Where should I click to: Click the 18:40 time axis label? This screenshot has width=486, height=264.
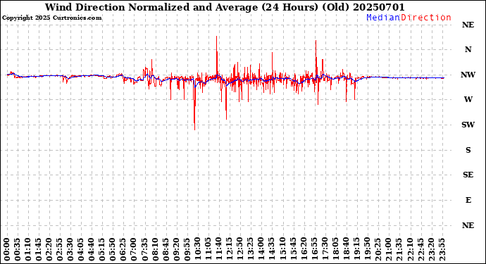pyautogui.click(x=347, y=250)
